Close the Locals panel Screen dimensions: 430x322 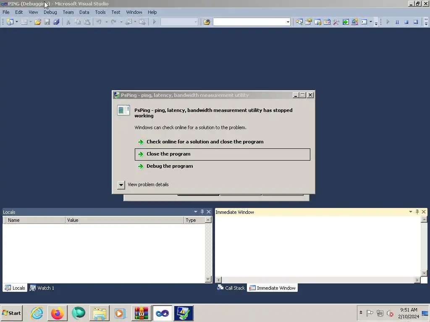209,212
